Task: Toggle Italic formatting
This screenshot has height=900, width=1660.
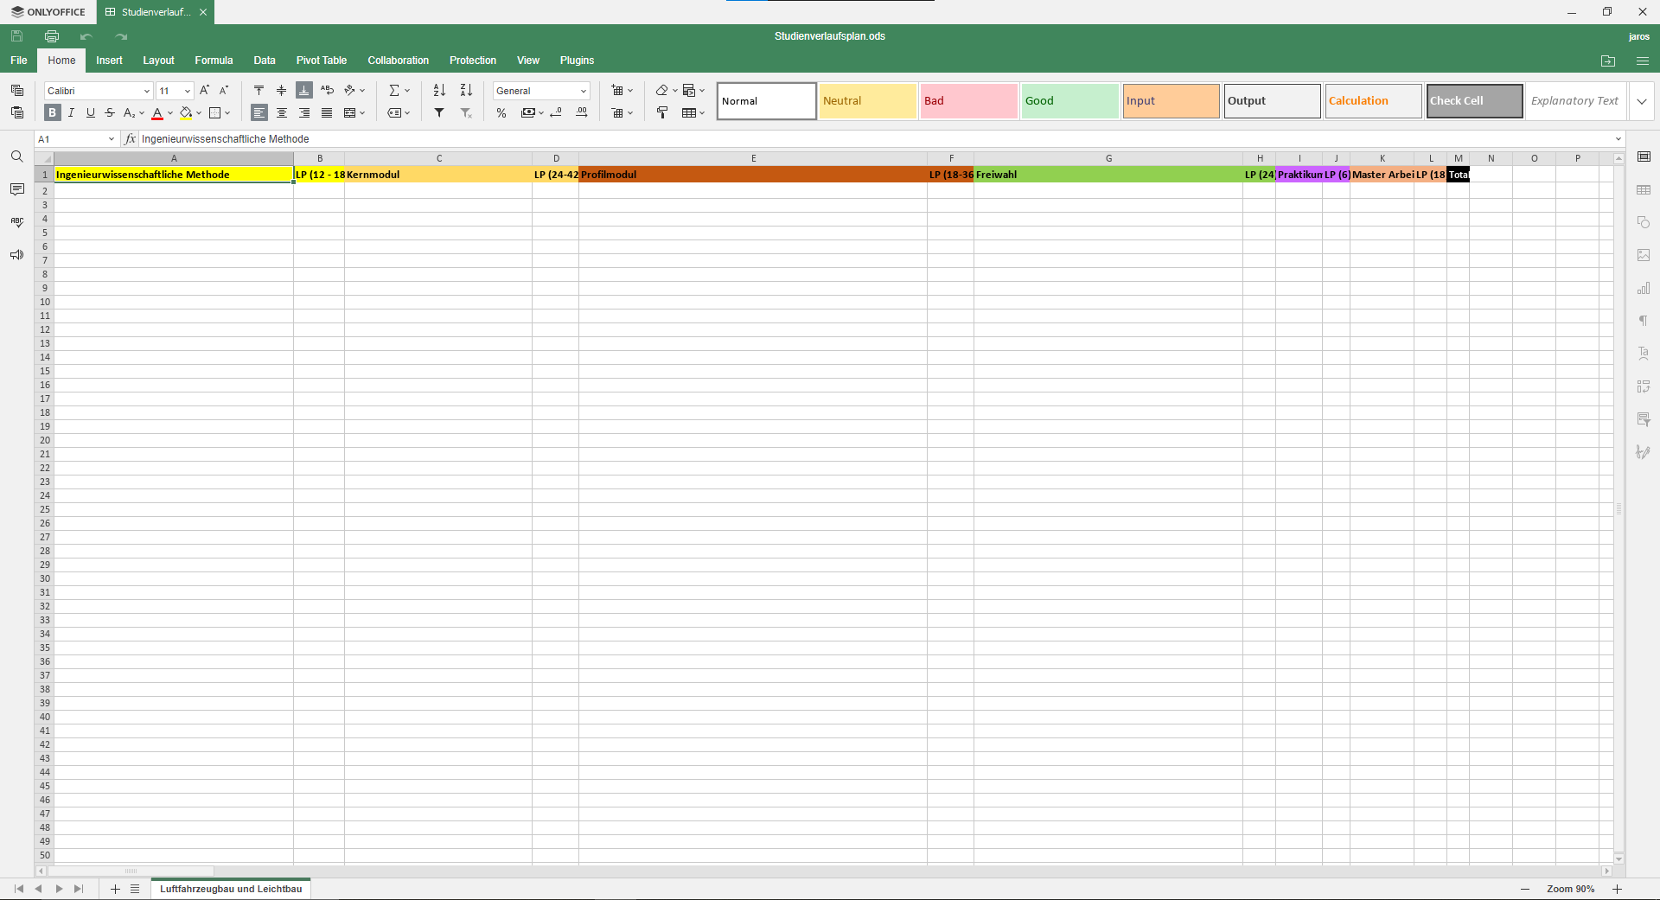Action: click(71, 112)
